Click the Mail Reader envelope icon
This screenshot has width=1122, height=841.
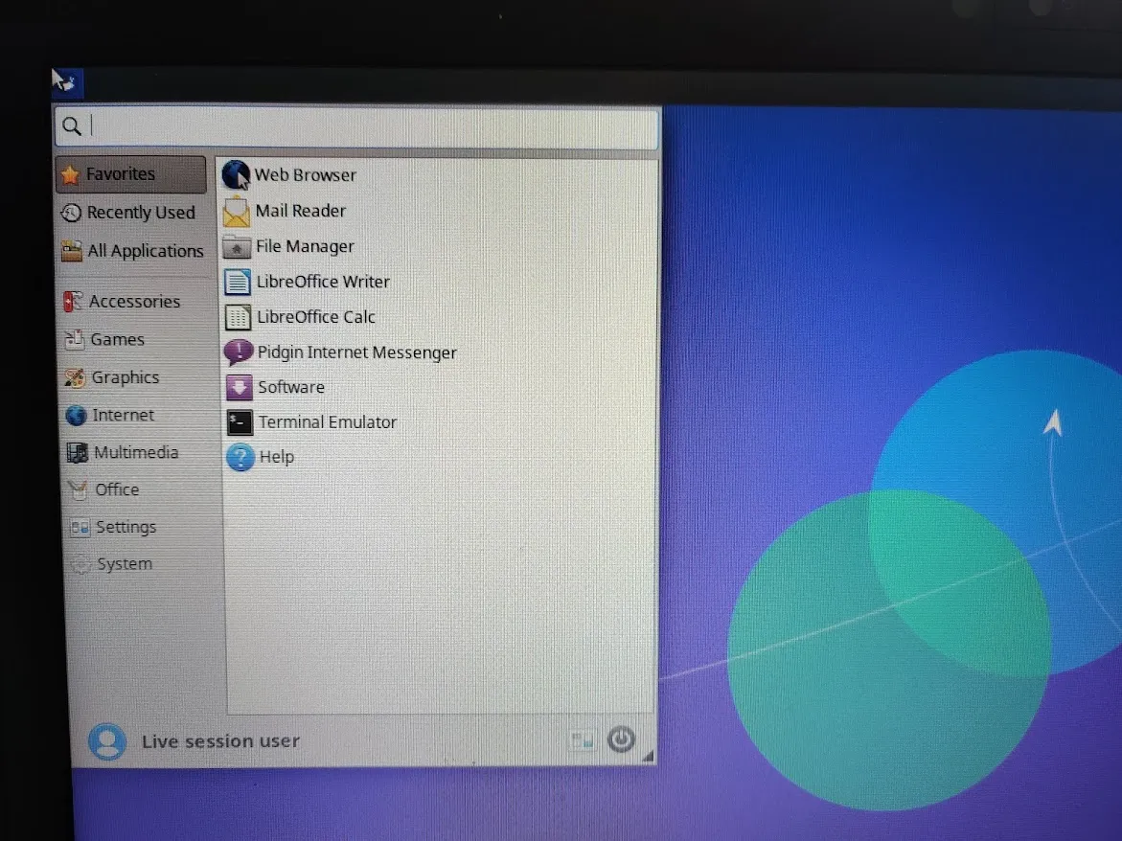(x=236, y=212)
